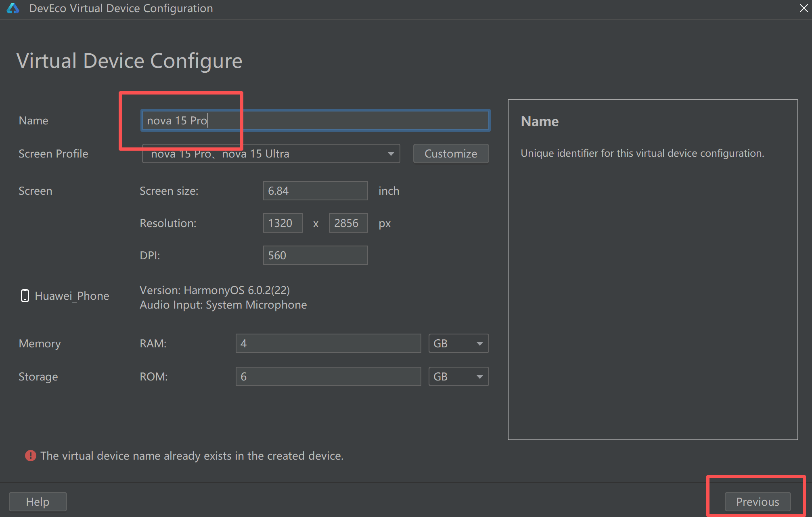Click the Name description panel heading
This screenshot has width=812, height=517.
point(539,121)
